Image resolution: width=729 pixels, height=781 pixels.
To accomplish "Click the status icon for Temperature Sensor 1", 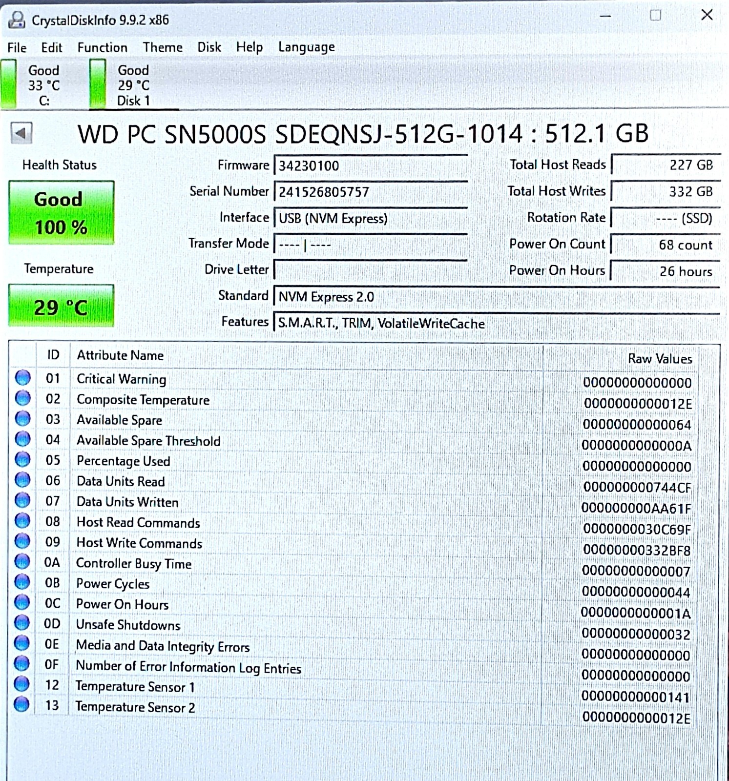I will click(21, 684).
